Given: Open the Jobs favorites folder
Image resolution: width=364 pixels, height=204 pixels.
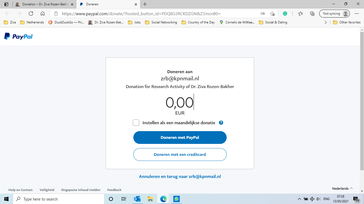Looking at the screenshot, I should click(134, 22).
